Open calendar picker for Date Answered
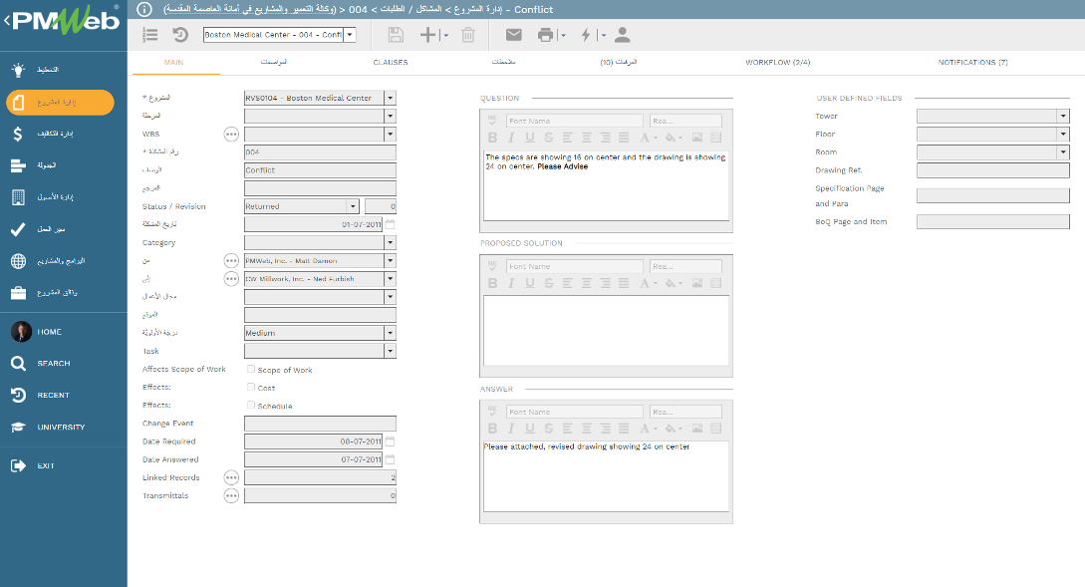Screen dimensions: 1085x587 pyautogui.click(x=391, y=459)
